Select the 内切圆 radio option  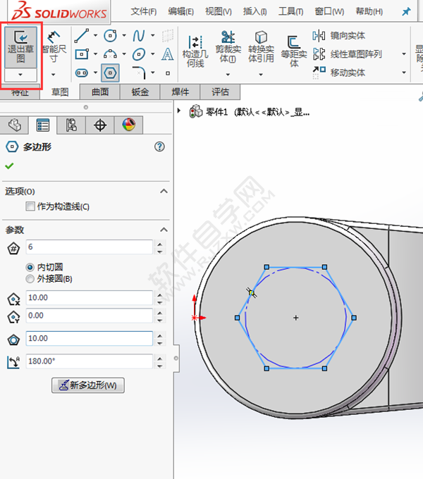(x=30, y=267)
